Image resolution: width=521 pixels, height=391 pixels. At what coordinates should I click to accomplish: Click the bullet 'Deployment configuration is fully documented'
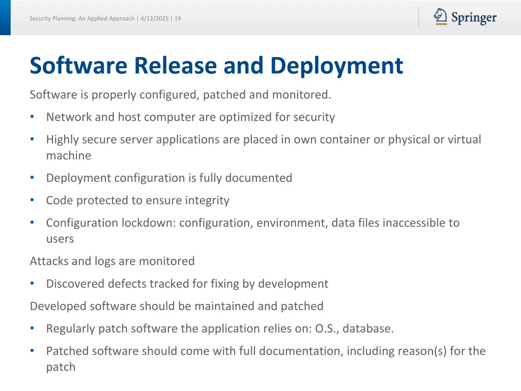click(x=169, y=178)
